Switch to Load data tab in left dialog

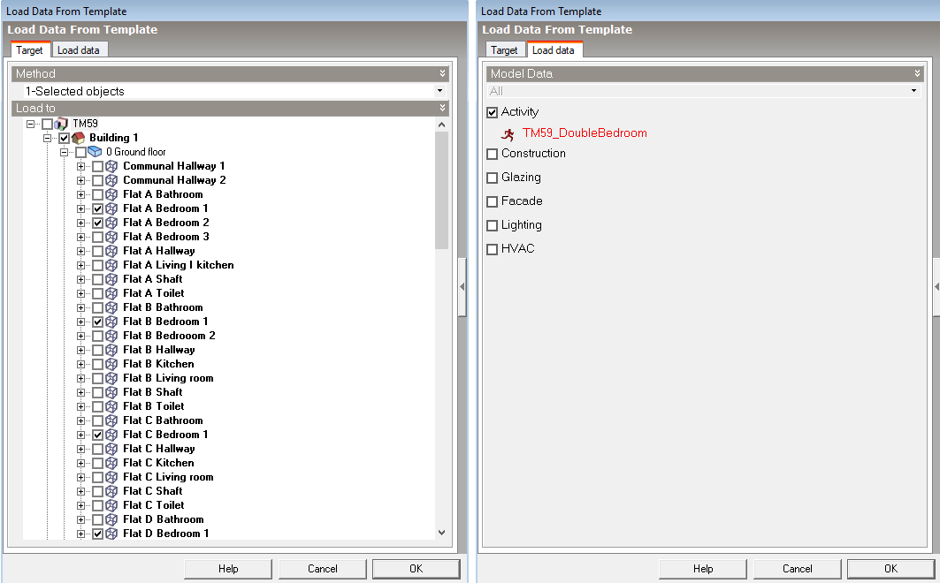point(79,50)
